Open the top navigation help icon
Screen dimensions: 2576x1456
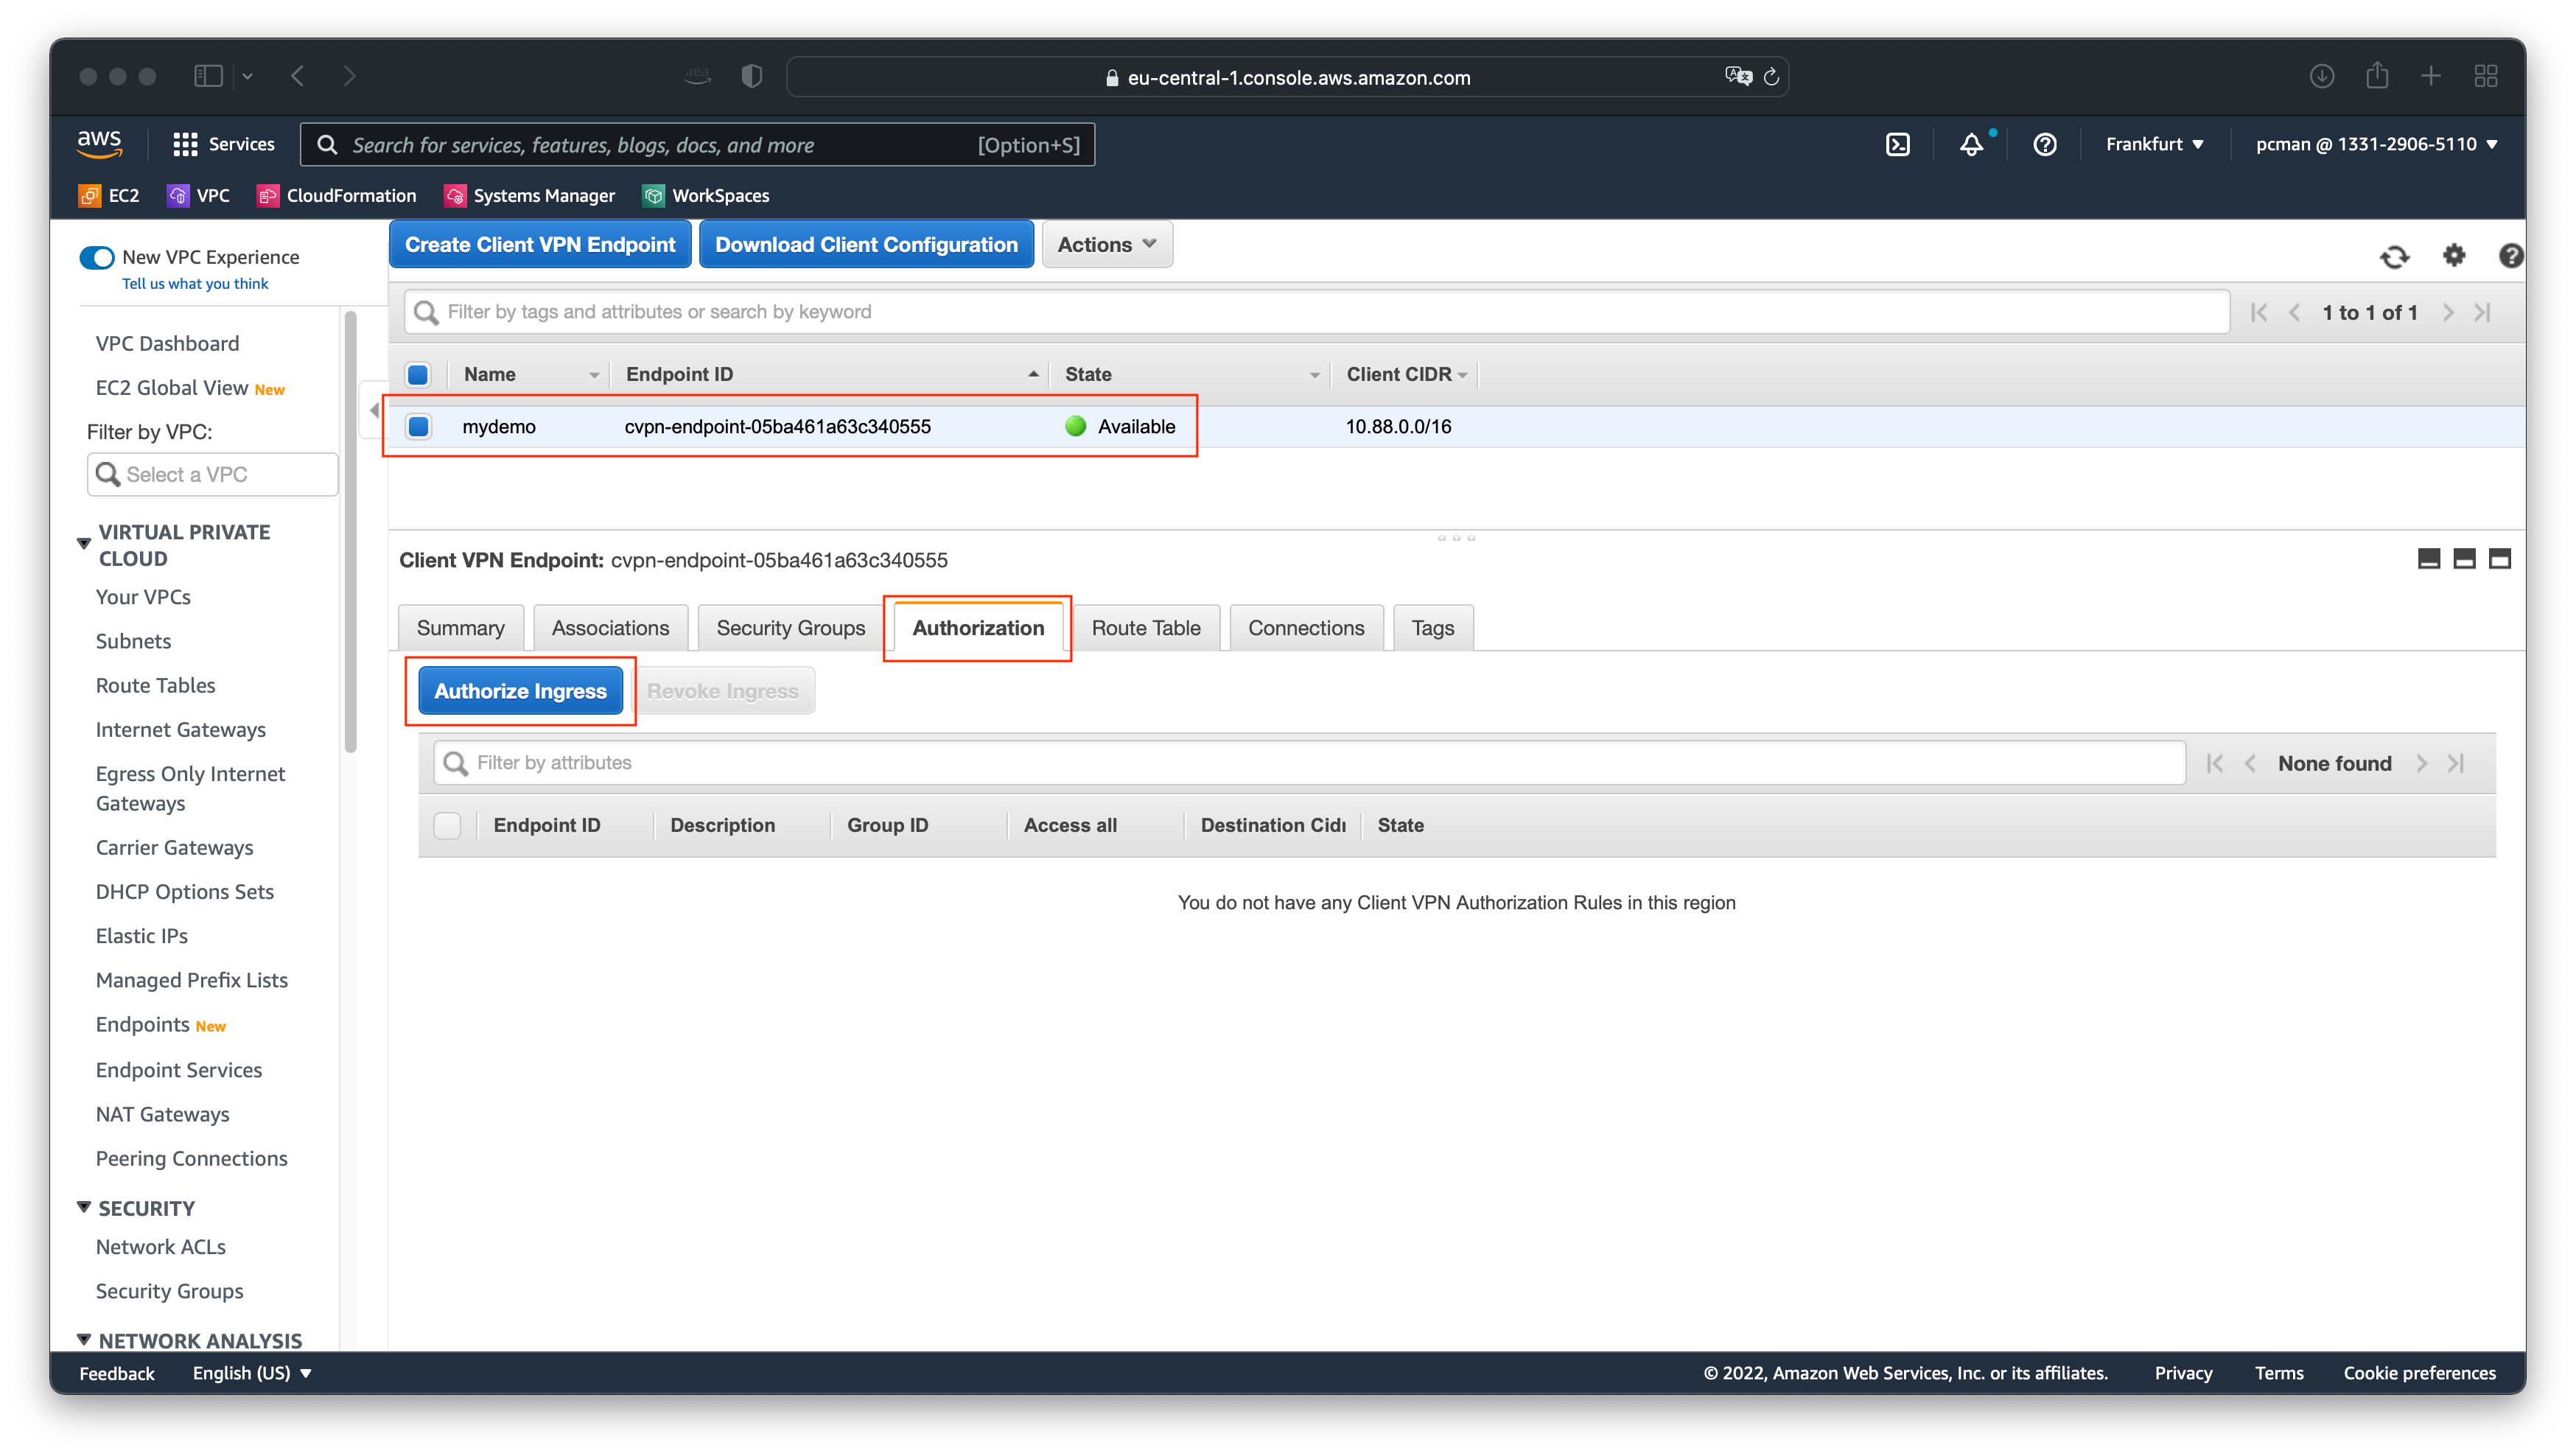[x=2045, y=144]
